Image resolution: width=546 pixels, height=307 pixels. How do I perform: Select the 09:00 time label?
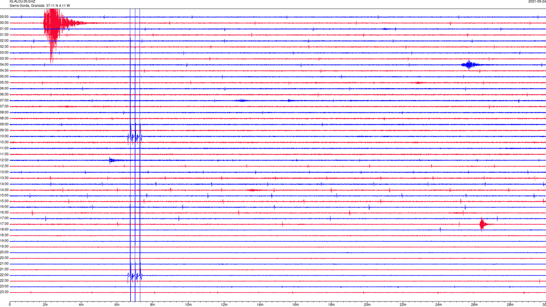tap(5, 125)
